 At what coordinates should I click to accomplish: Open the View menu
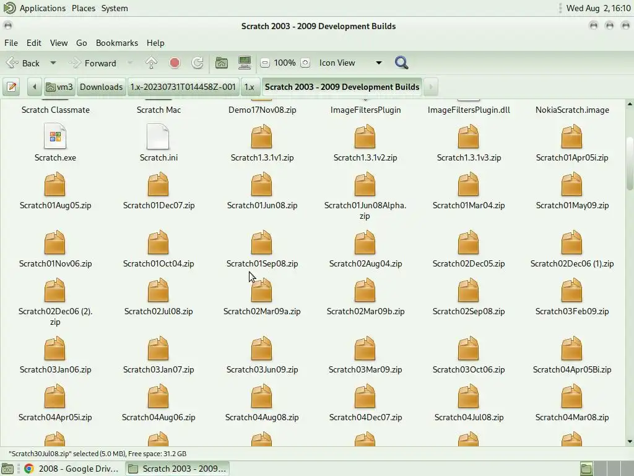[59, 43]
